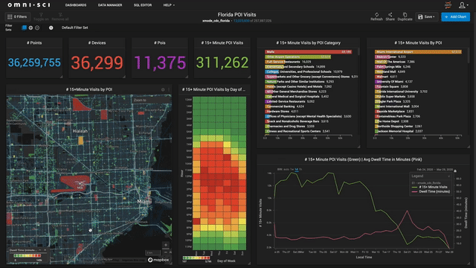Image resolution: width=476 pixels, height=268 pixels.
Task: Collapse the line chart Legend dropdown
Action: [x=448, y=176]
